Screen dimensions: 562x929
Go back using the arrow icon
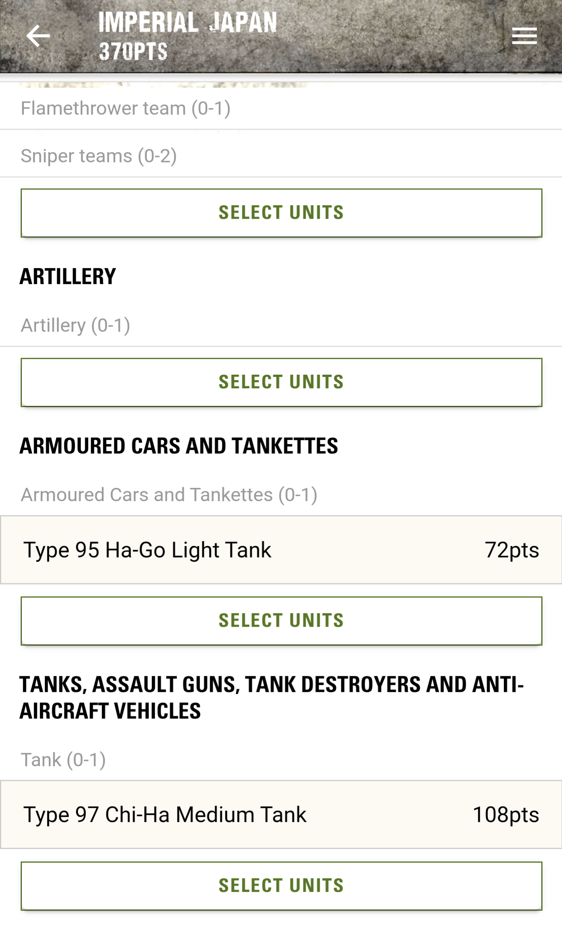coord(38,36)
